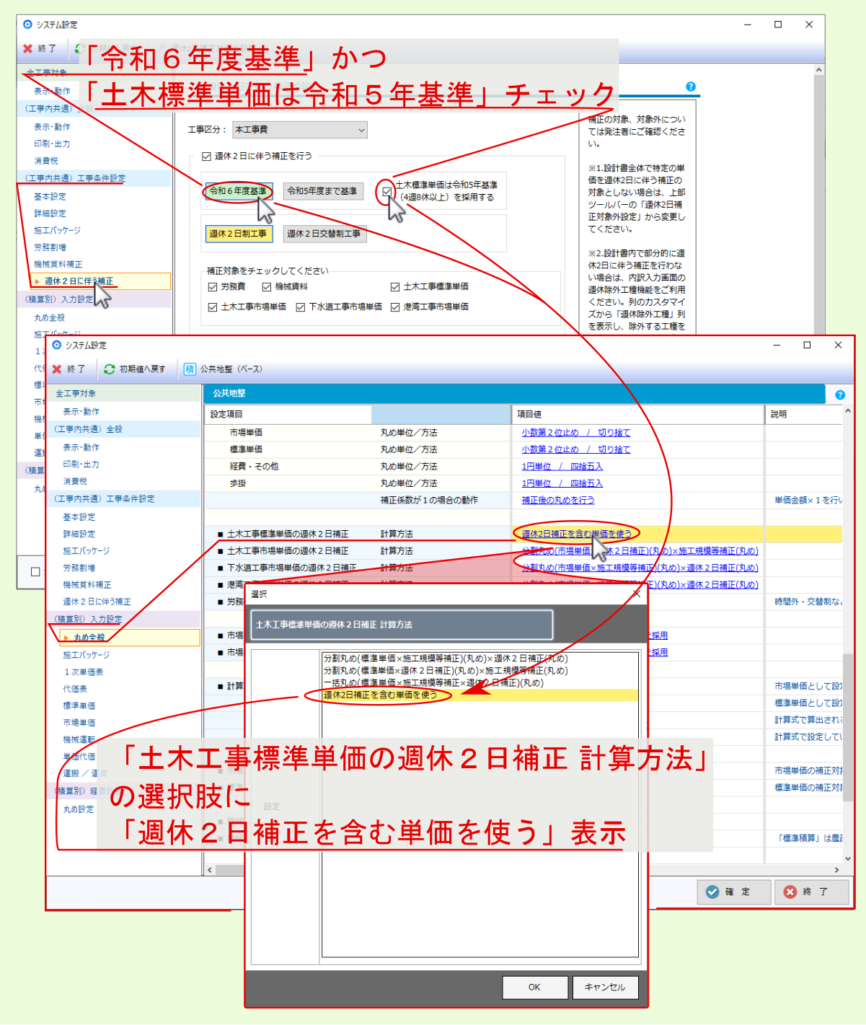
Task: Open the 工事区分 dropdown showing 本工事費
Action: point(299,130)
